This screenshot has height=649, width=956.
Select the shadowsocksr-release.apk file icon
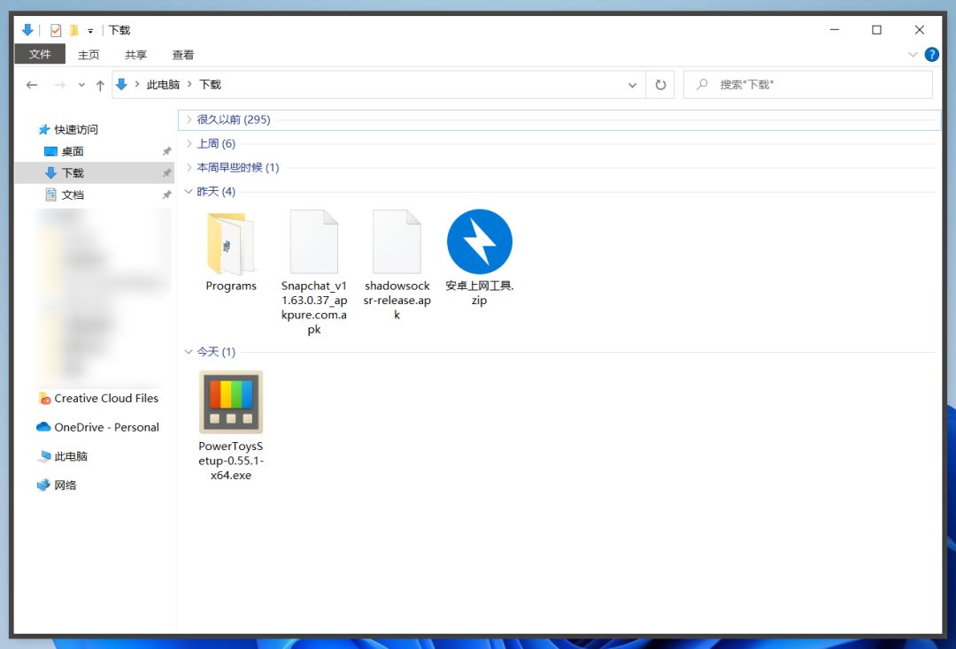397,241
